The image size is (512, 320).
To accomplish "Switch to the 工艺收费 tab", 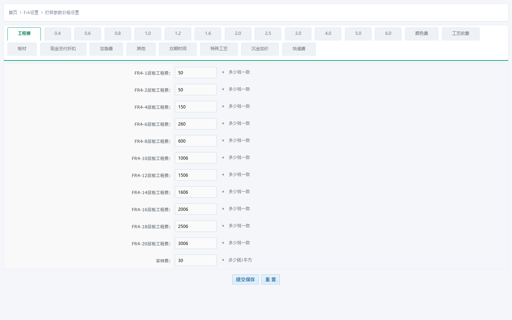I will coord(461,34).
